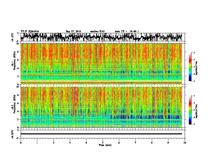Click the ch.2 'Frequency (kHz)' axis label
The image size is (208, 160).
14,104
